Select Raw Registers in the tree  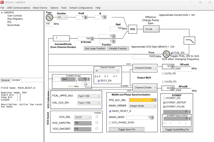click(15, 19)
